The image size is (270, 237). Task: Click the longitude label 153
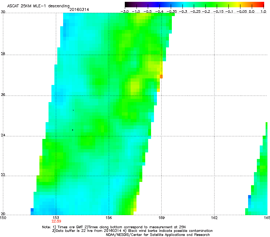pyautogui.click(x=56, y=218)
